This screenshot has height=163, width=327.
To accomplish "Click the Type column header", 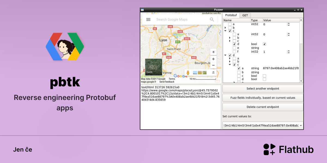I will (x=256, y=20).
